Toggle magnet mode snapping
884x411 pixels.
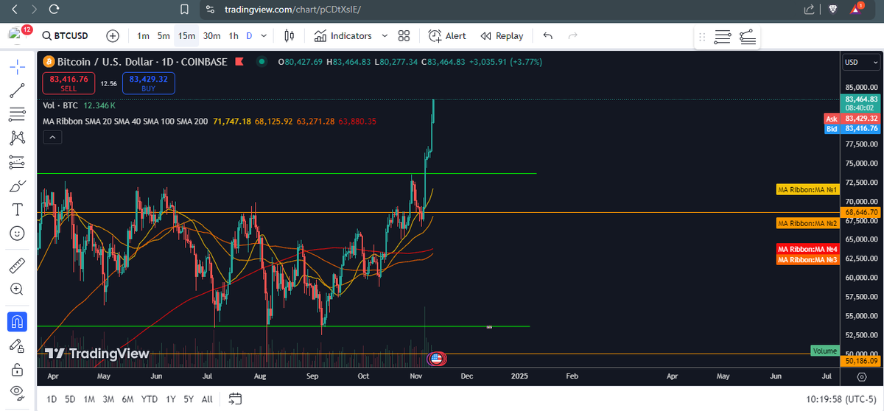[x=18, y=321]
